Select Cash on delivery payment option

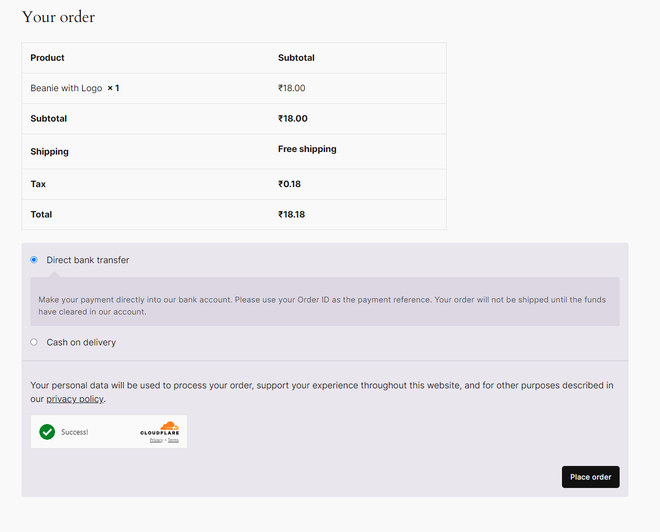pyautogui.click(x=34, y=342)
